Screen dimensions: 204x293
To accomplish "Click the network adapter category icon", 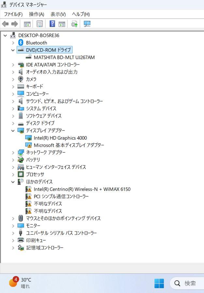I will coord(21,152).
